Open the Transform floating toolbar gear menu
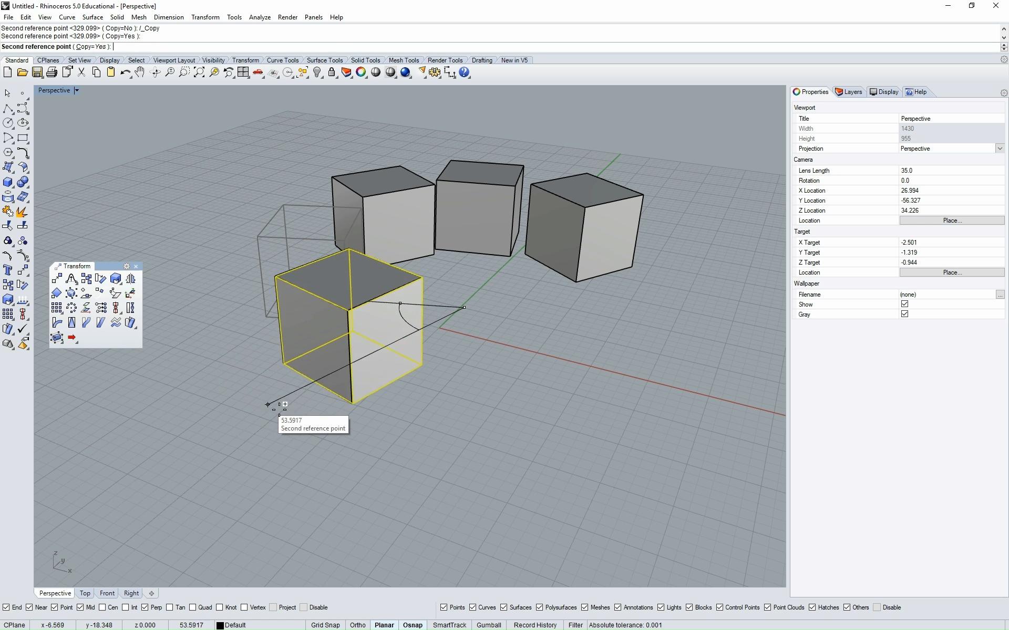Viewport: 1009px width, 630px height. pyautogui.click(x=127, y=266)
